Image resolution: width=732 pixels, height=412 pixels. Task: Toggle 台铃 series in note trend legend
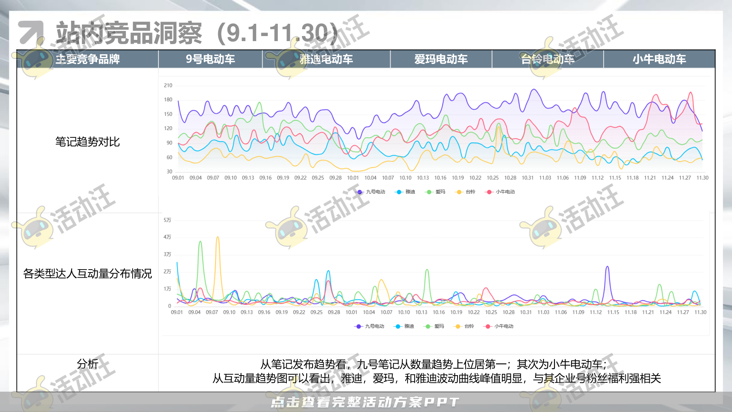[x=465, y=192]
